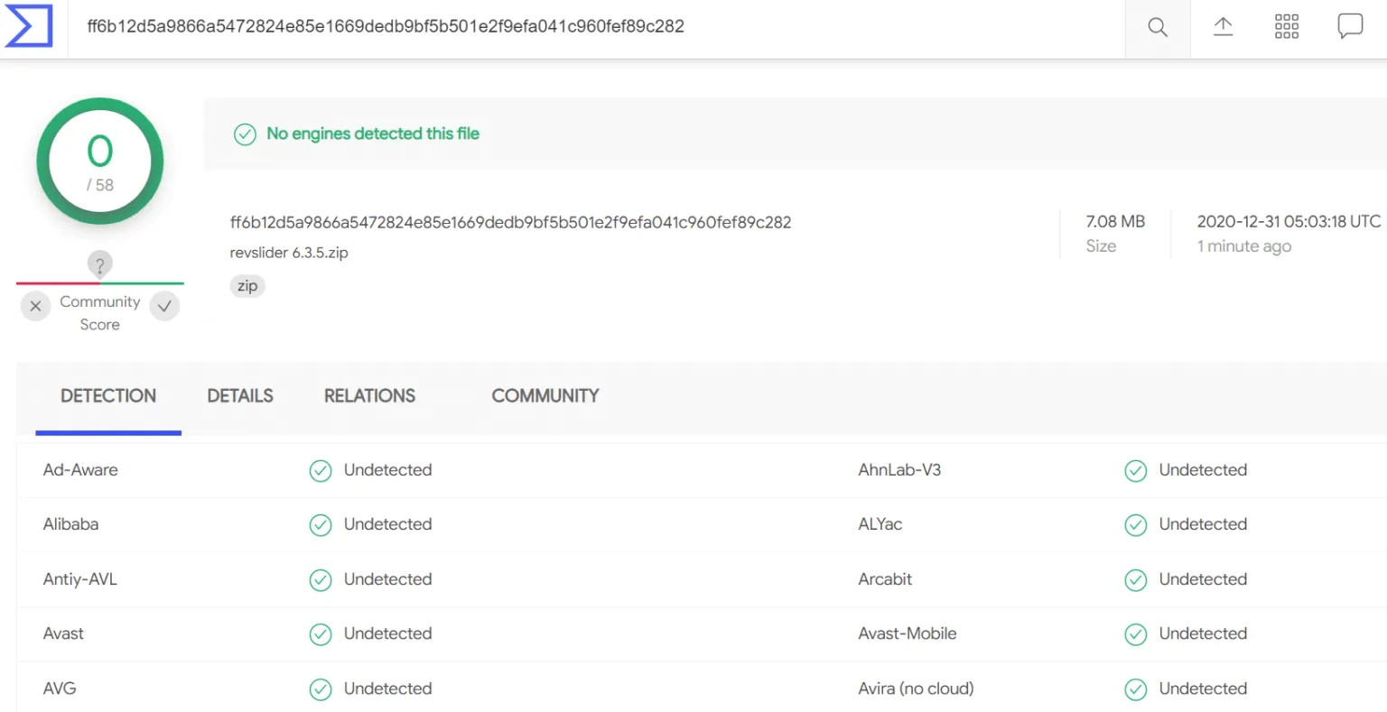Image resolution: width=1387 pixels, height=712 pixels.
Task: Click the Undetected check icon for Avast
Action: [x=321, y=634]
